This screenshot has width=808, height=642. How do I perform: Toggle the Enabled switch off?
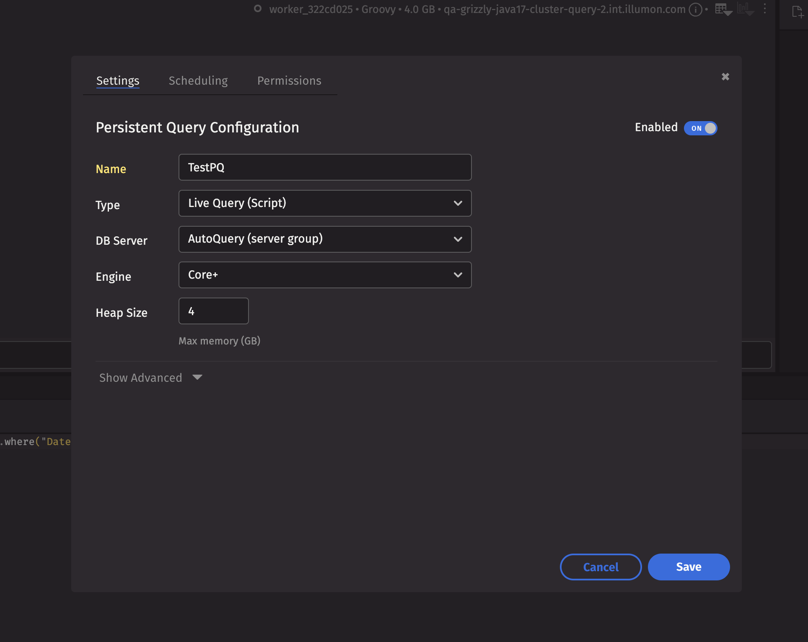coord(701,128)
